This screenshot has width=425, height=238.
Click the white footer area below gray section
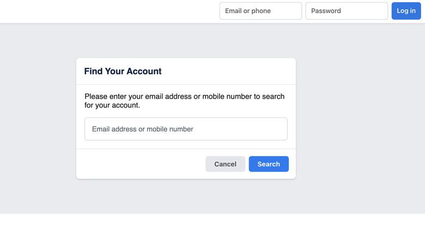(212, 226)
